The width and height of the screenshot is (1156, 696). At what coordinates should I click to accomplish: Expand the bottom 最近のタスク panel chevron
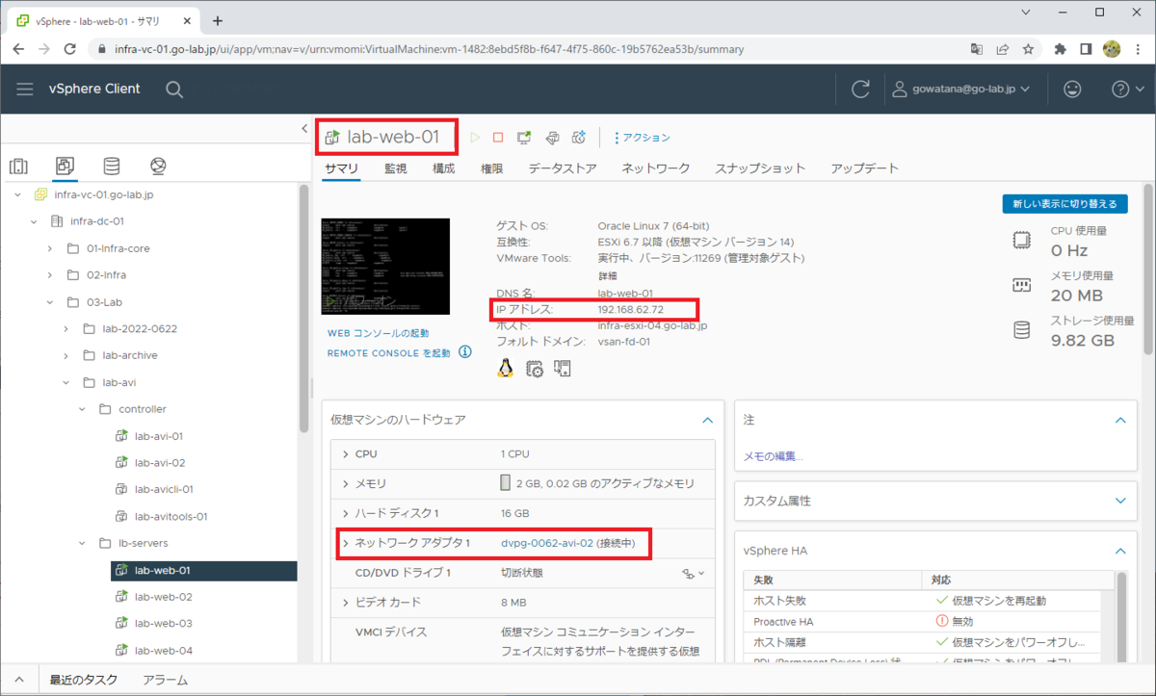[19, 680]
